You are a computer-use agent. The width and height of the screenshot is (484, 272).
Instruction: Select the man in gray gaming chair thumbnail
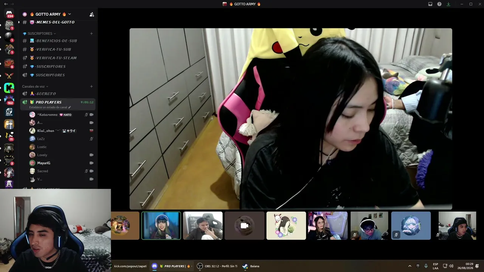tap(203, 226)
